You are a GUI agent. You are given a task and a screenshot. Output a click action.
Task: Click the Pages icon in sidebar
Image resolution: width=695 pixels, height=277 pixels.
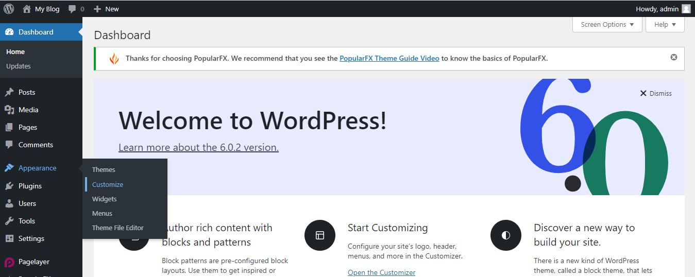(x=9, y=127)
